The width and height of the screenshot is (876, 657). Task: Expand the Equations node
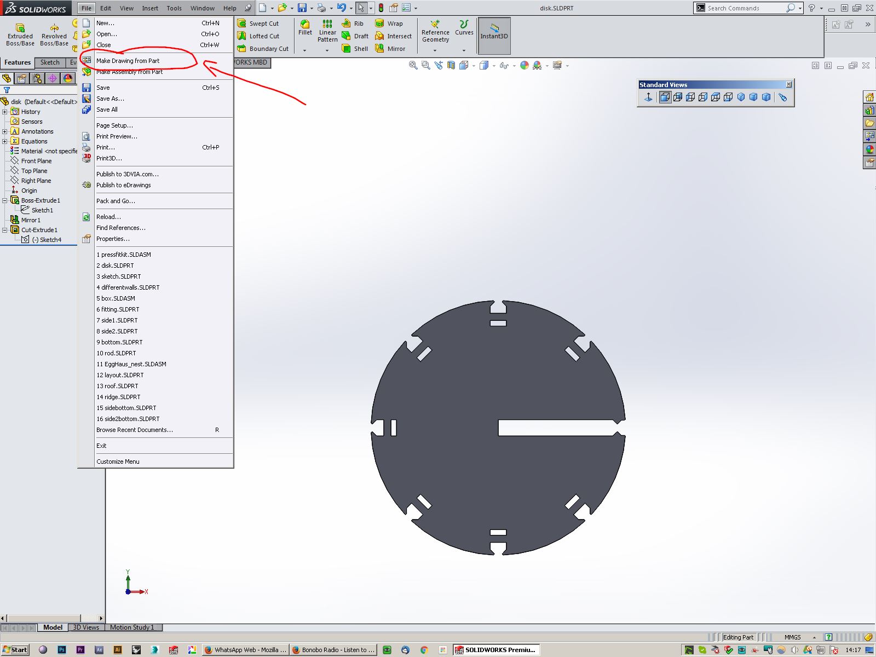[x=5, y=141]
